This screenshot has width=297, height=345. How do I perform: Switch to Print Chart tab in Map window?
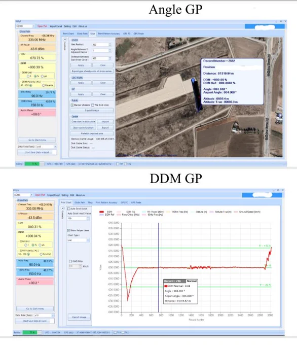tap(68, 33)
